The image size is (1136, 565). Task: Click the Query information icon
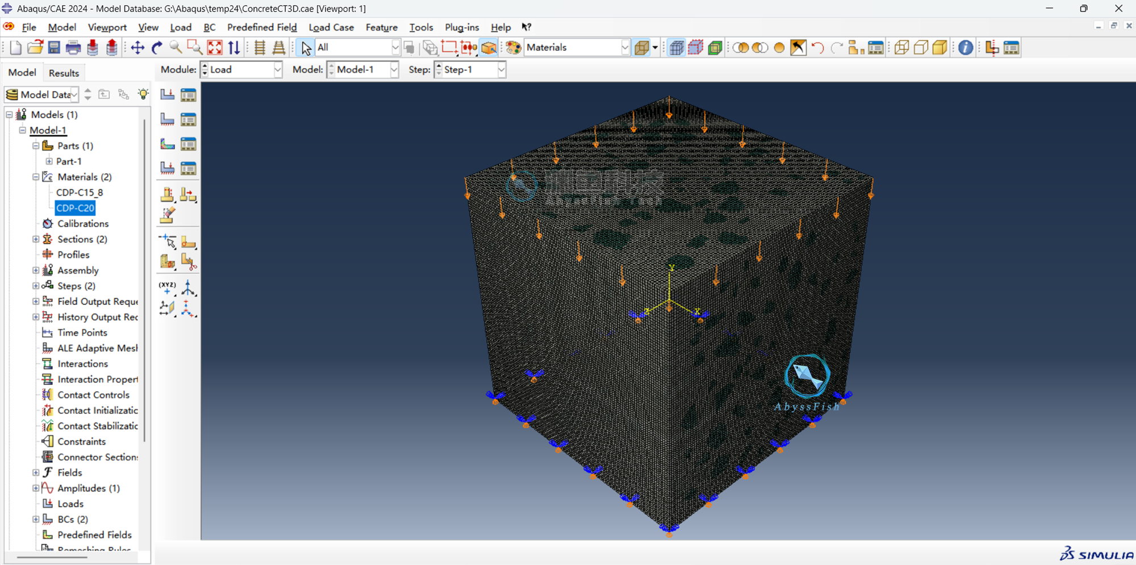pyautogui.click(x=965, y=48)
